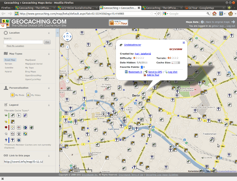Click Send to GPS link
237x181 pixels.
click(155, 72)
